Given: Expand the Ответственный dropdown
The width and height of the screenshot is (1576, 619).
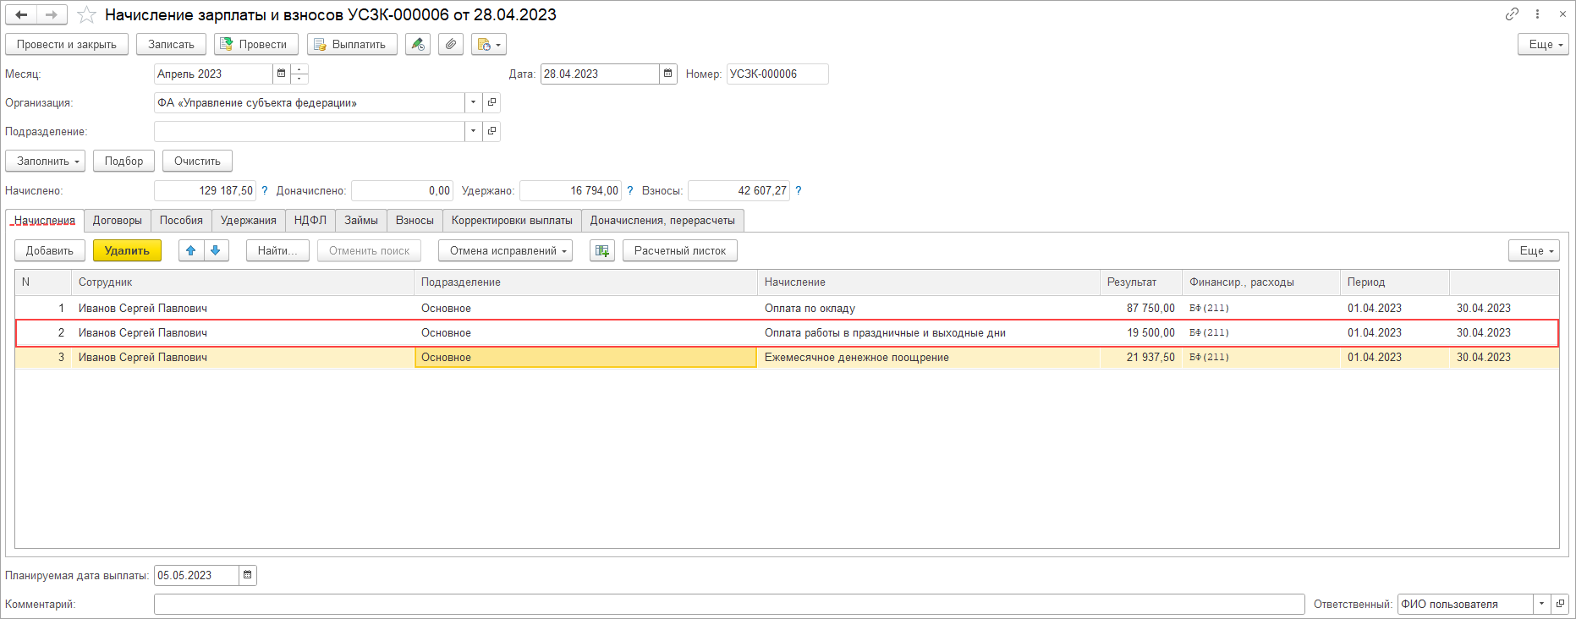Looking at the screenshot, I should [x=1542, y=604].
